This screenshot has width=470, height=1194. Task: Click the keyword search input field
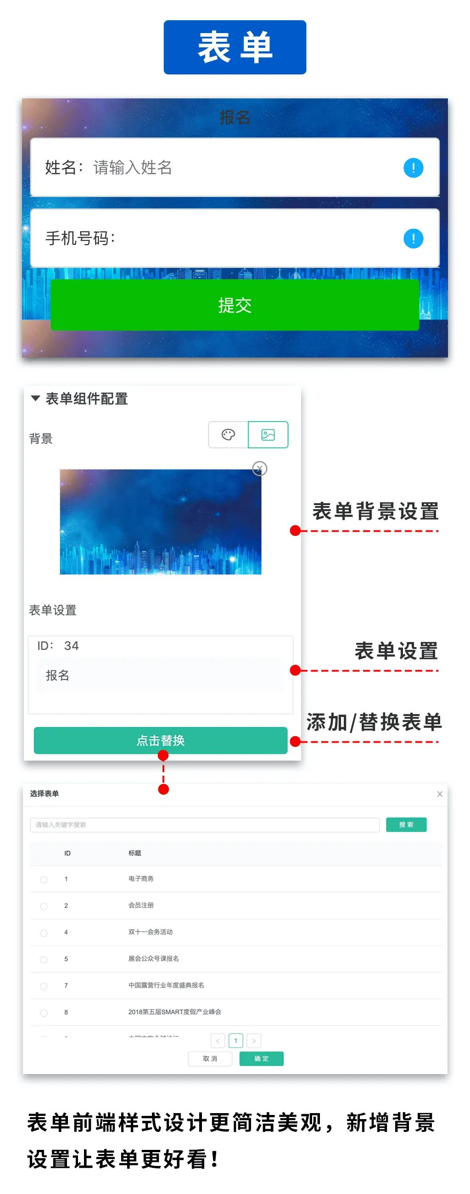coord(205,824)
